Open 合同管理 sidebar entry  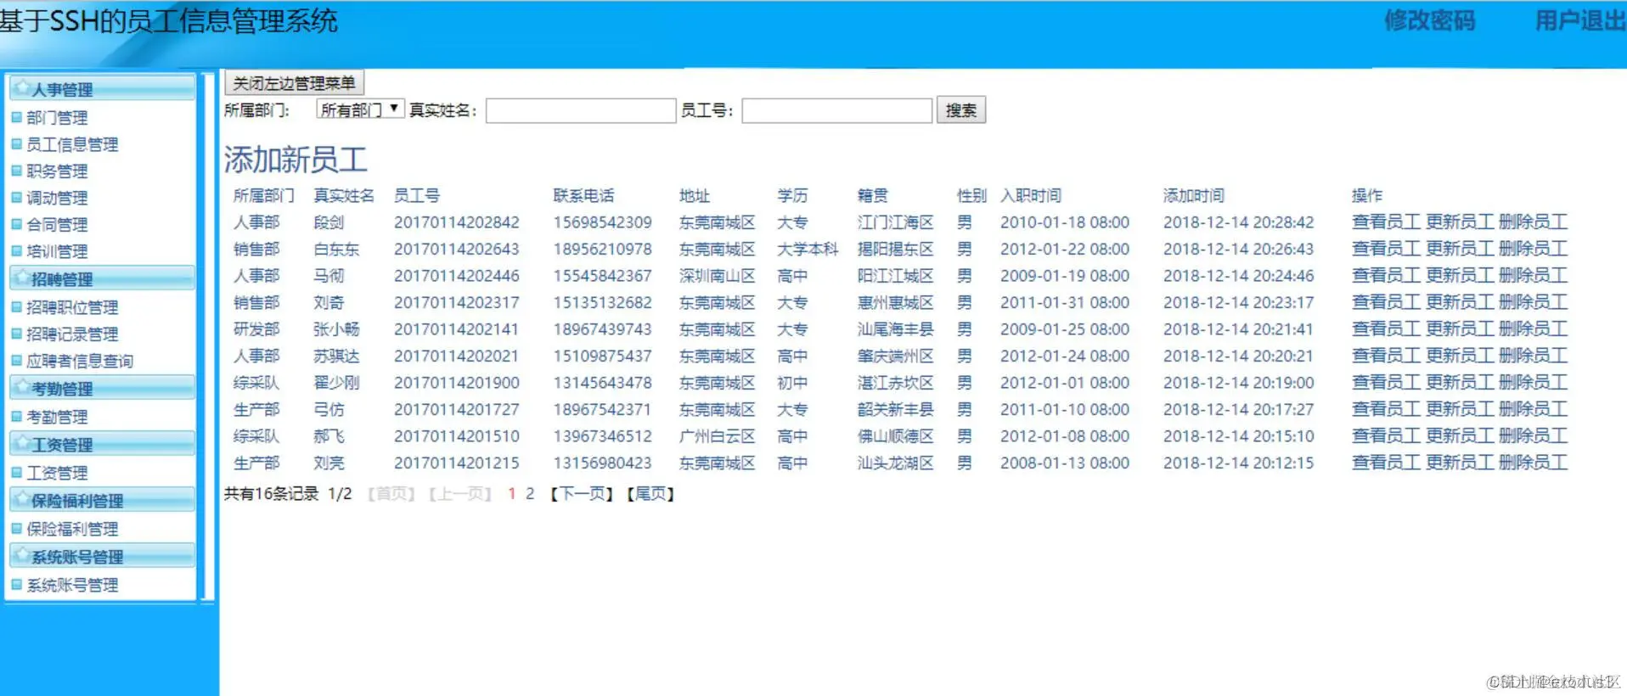(x=57, y=225)
